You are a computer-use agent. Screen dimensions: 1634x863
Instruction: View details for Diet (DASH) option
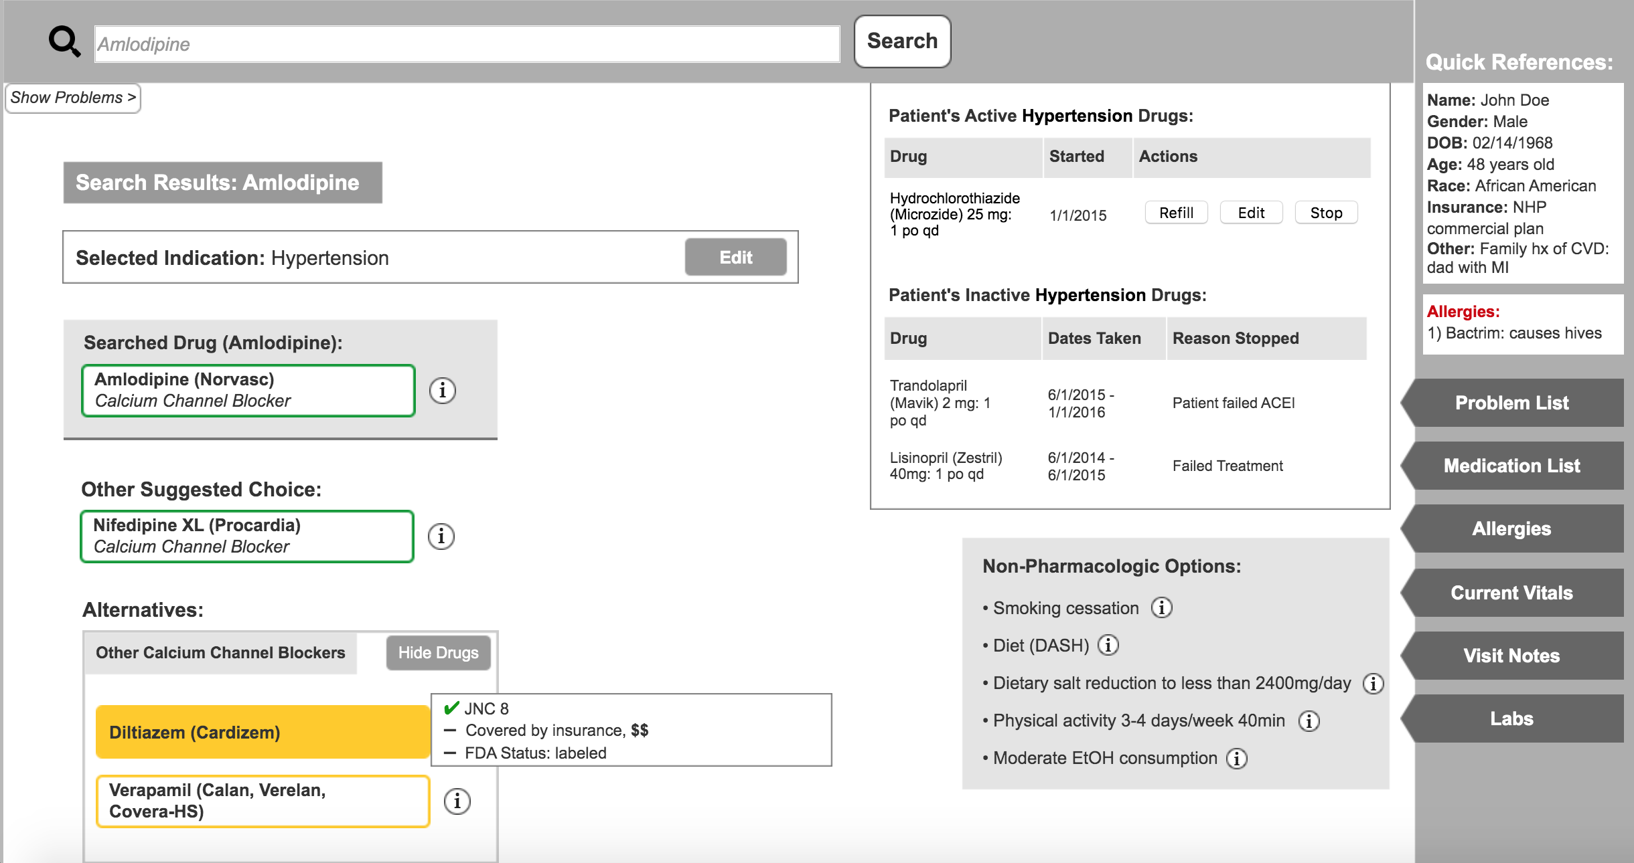[x=1109, y=646]
